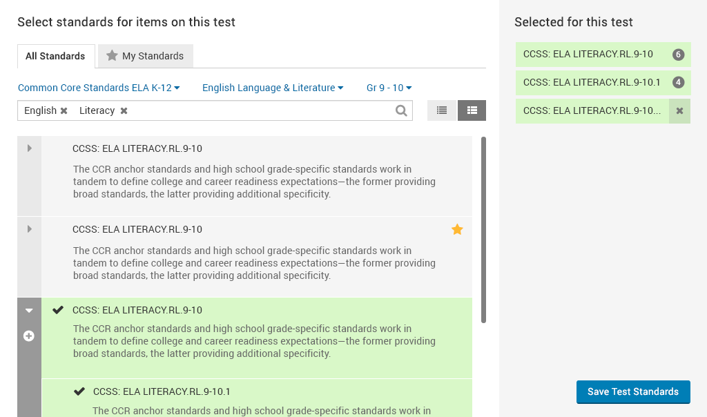Switch to the All Standards tab

click(x=56, y=57)
